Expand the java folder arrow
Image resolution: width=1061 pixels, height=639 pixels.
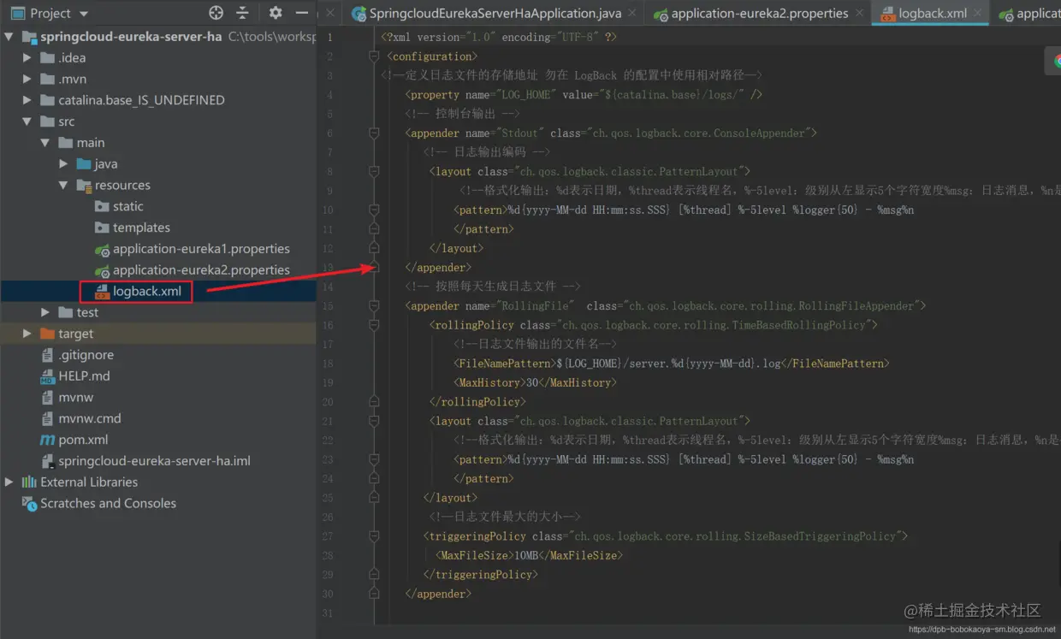63,164
